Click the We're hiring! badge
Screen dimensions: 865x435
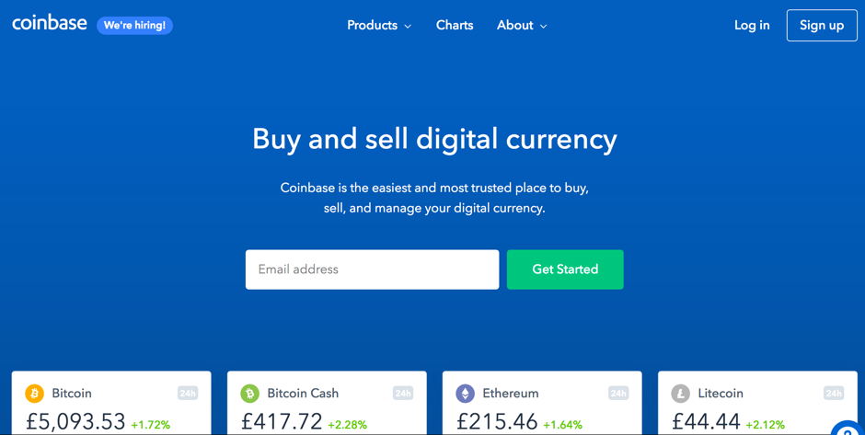click(x=134, y=26)
